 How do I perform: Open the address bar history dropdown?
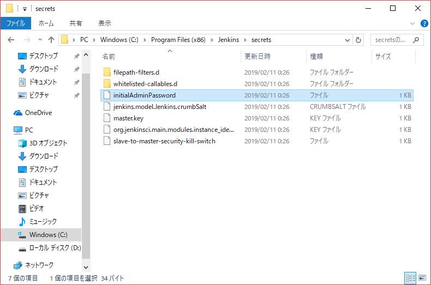click(x=347, y=40)
